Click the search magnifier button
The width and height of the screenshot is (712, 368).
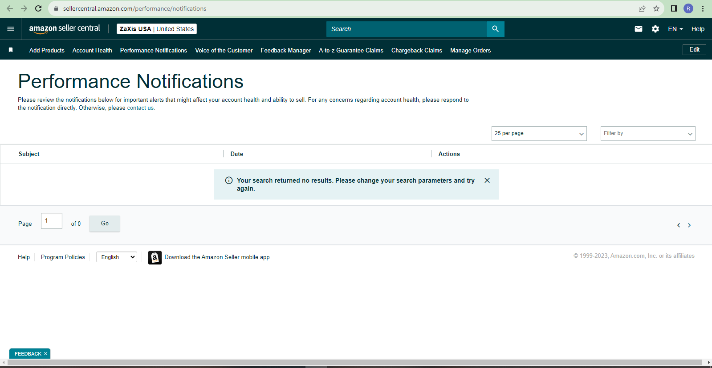coord(495,29)
